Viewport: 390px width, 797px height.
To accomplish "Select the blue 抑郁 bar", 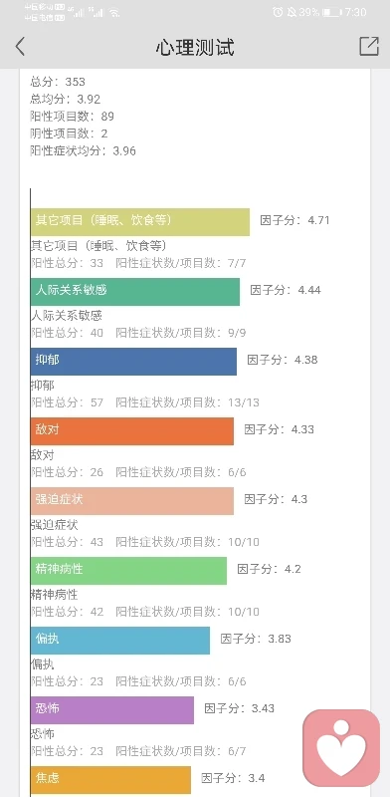I will click(x=133, y=362).
